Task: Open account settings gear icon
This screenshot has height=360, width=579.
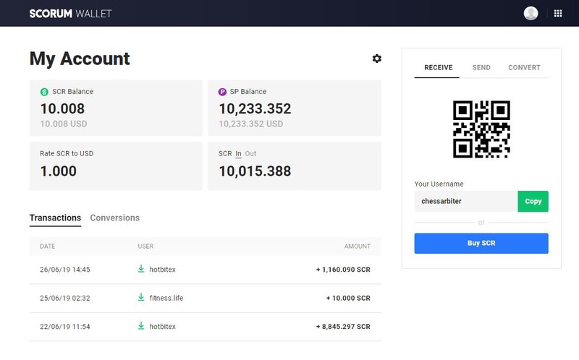Action: [376, 59]
